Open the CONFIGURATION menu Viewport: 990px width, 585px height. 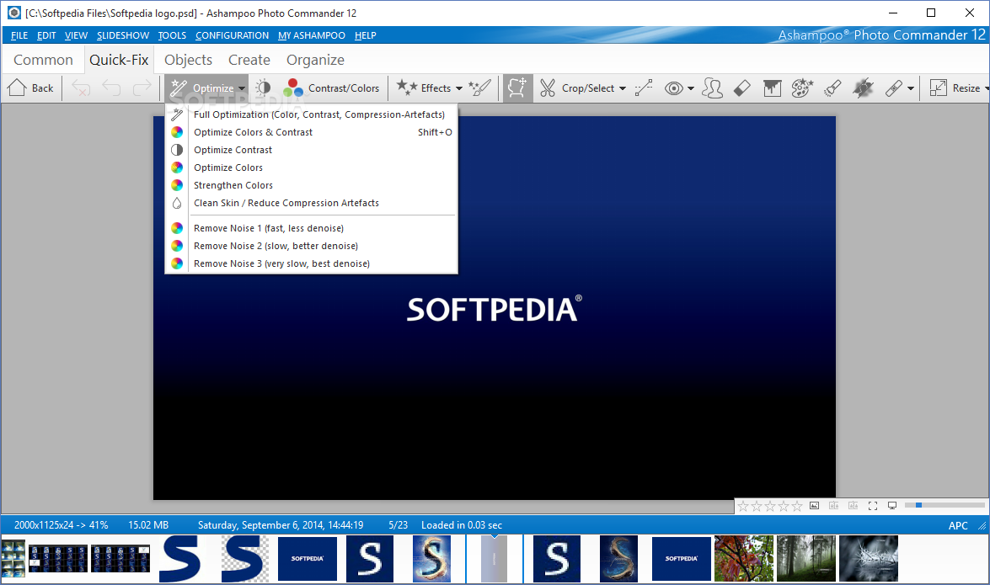pos(232,35)
